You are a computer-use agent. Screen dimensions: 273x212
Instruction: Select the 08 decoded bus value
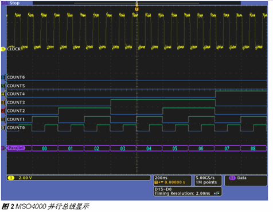point(253,149)
